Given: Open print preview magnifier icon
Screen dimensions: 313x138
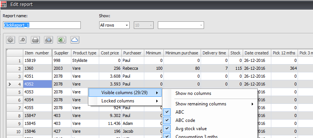Looking at the screenshot, I should [x=48, y=40].
